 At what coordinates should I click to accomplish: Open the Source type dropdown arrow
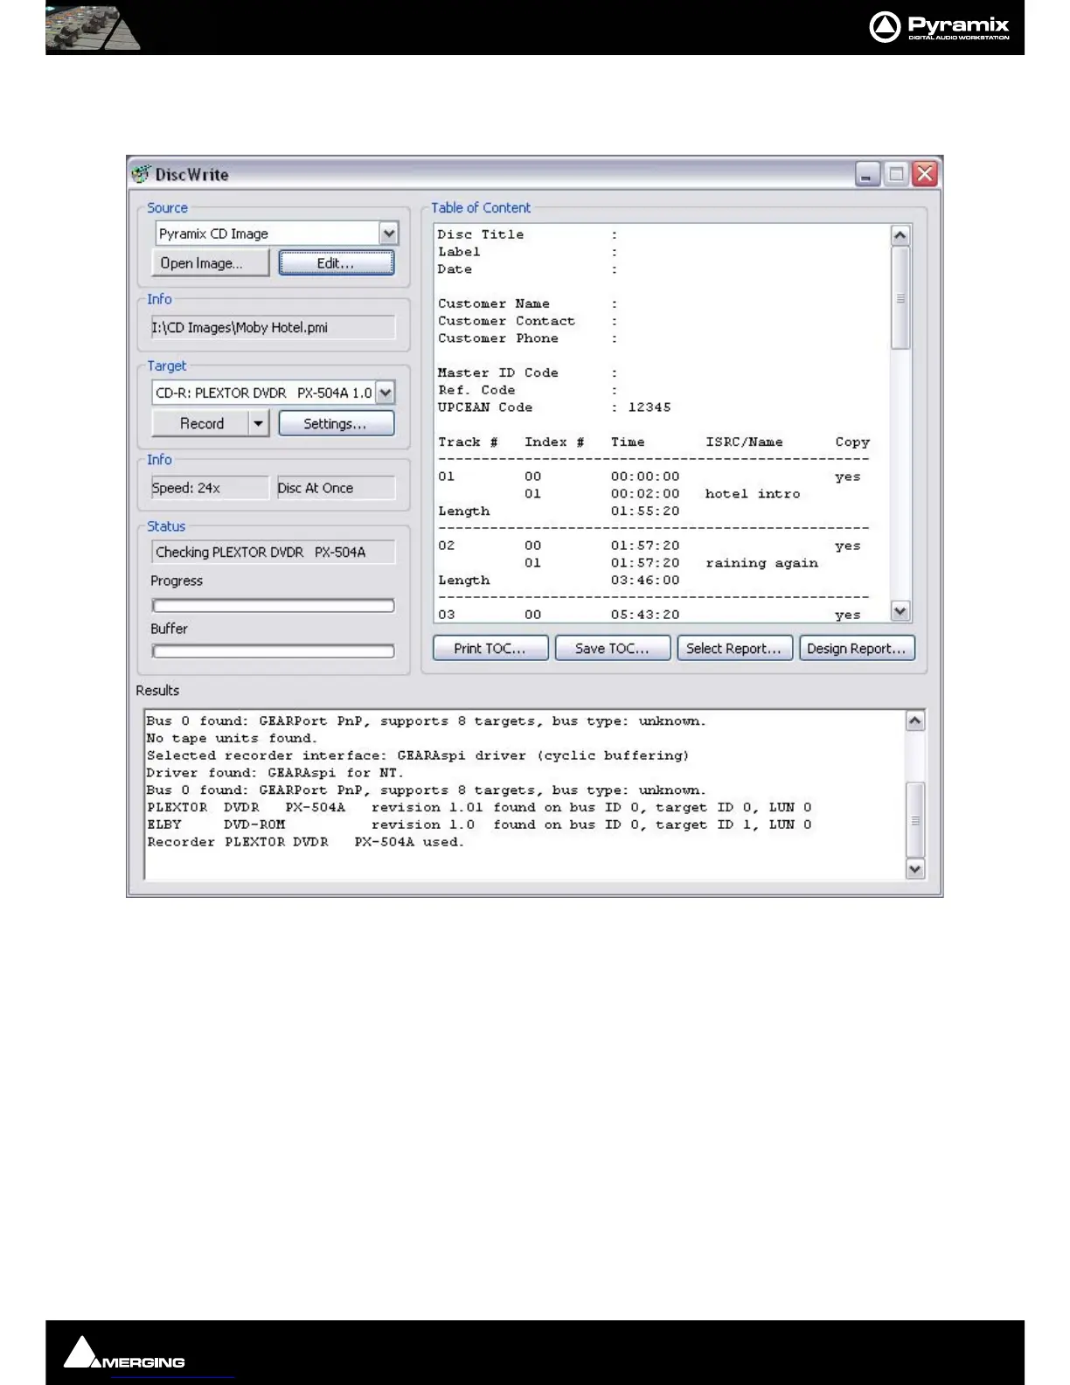[389, 233]
